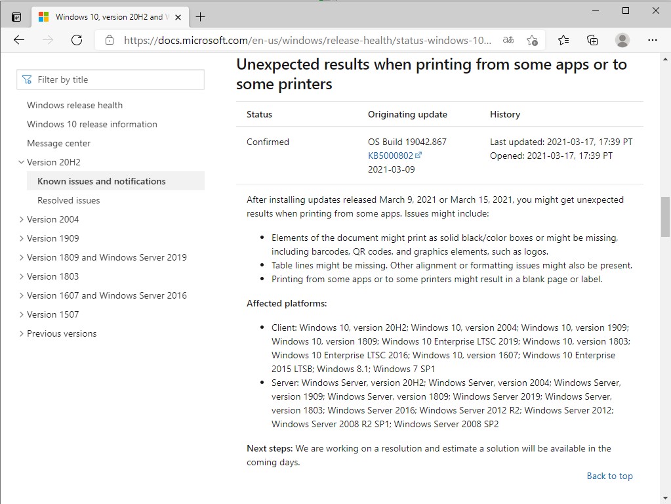Go back to the previous page
This screenshot has height=504, width=671.
point(19,40)
